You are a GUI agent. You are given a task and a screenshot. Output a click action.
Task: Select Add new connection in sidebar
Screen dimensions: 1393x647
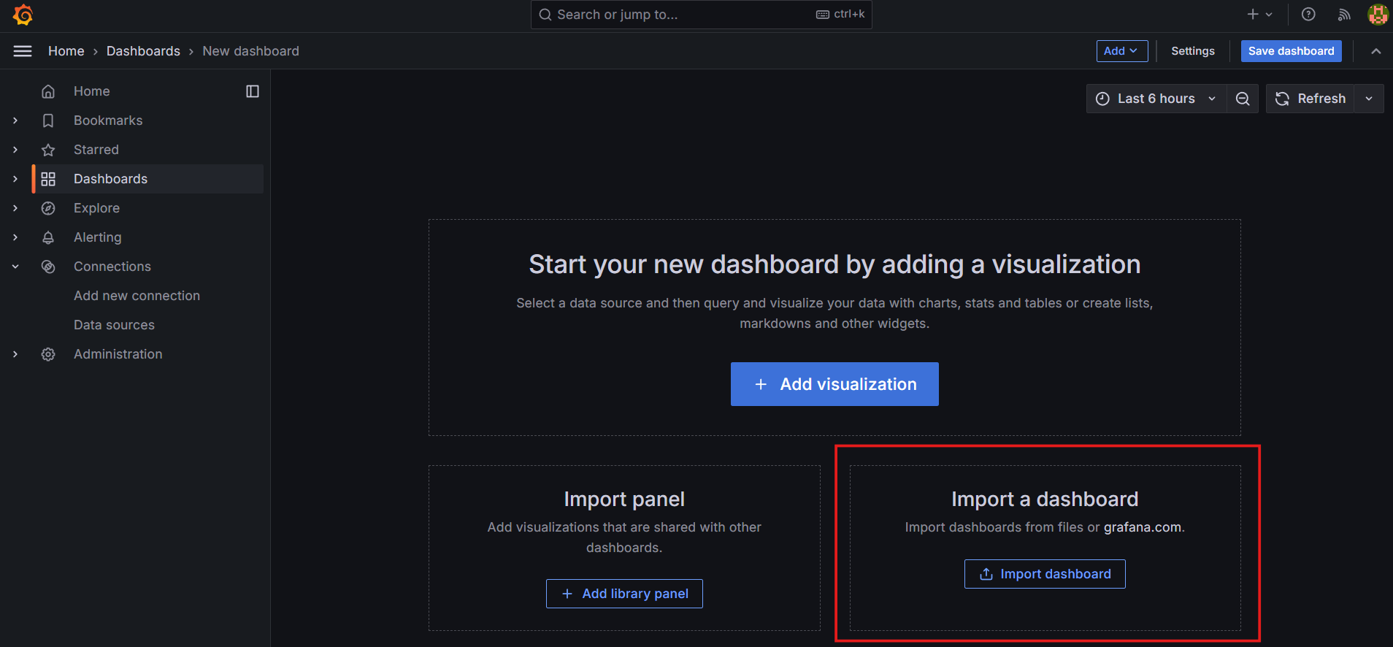[137, 296]
